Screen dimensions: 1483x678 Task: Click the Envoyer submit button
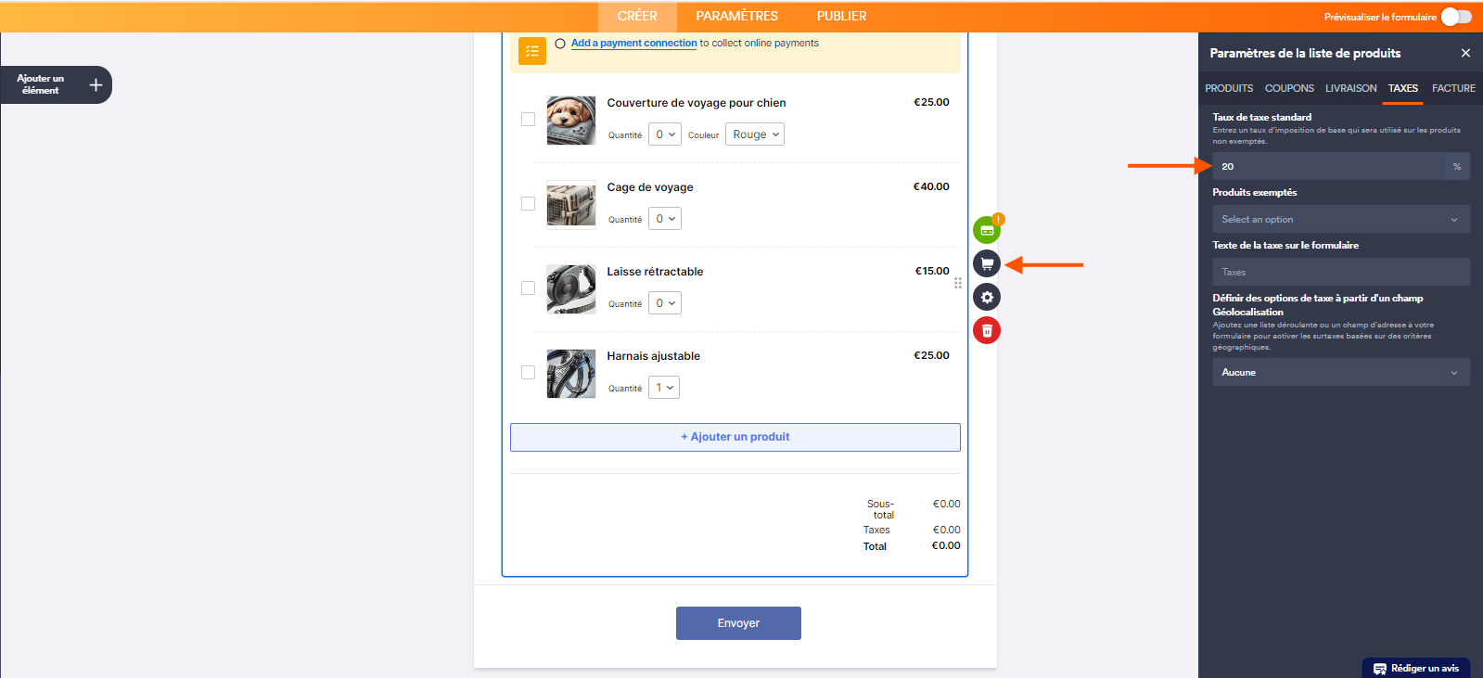pos(738,623)
